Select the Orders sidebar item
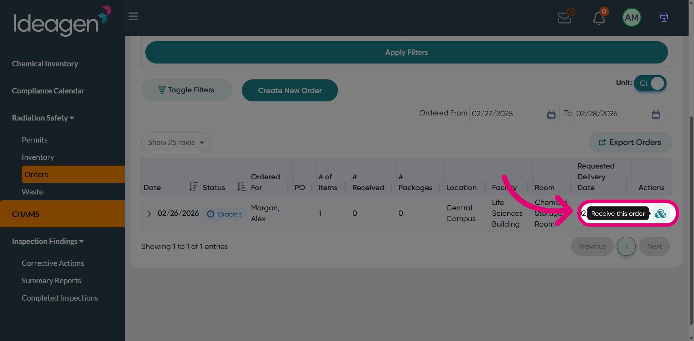The width and height of the screenshot is (694, 341). pyautogui.click(x=73, y=174)
